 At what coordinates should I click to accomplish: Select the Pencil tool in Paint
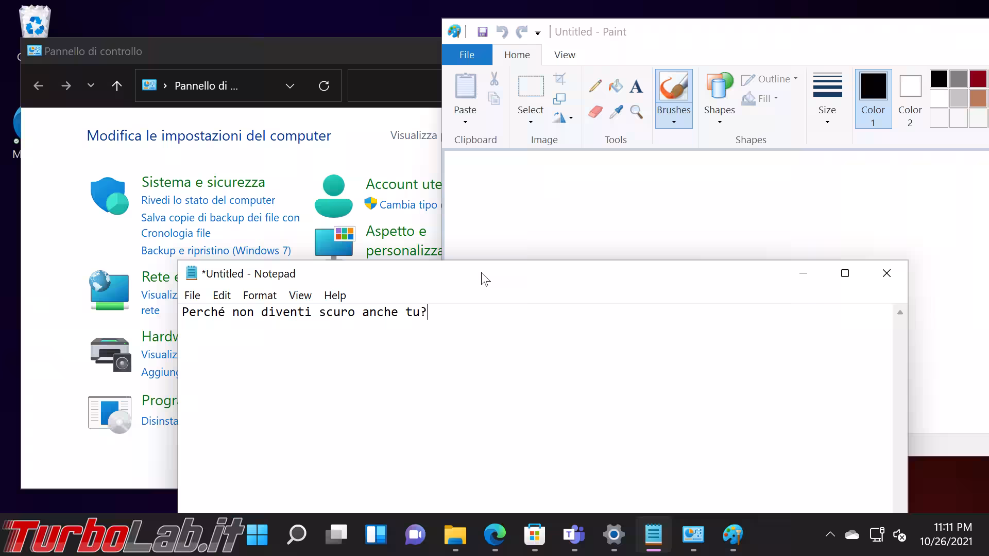click(x=595, y=86)
